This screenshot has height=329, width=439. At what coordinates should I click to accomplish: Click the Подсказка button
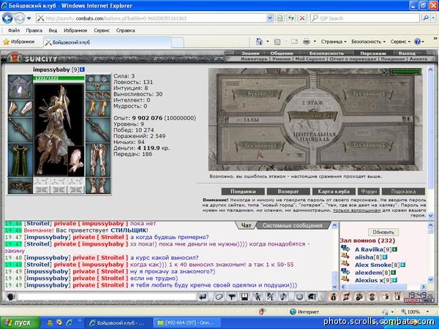(403, 192)
